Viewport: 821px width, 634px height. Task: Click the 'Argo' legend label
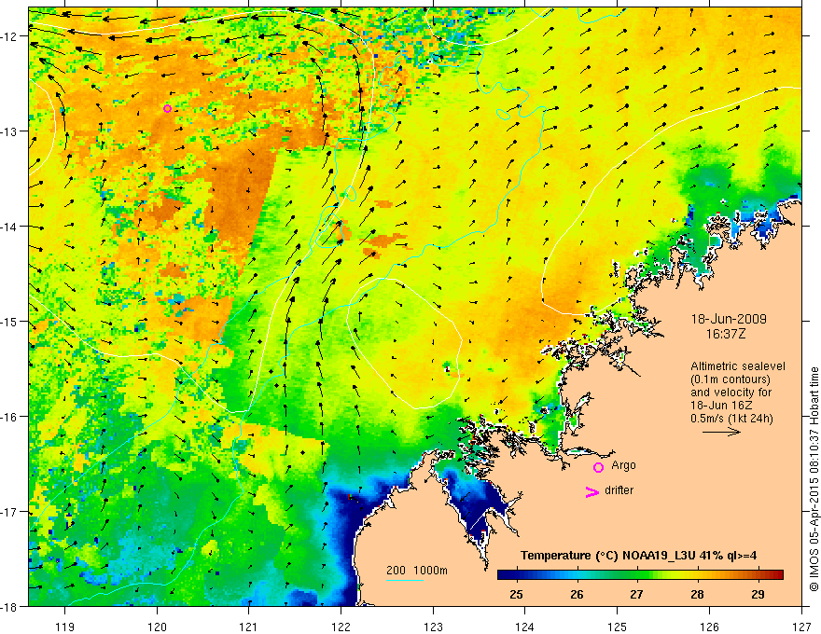623,465
